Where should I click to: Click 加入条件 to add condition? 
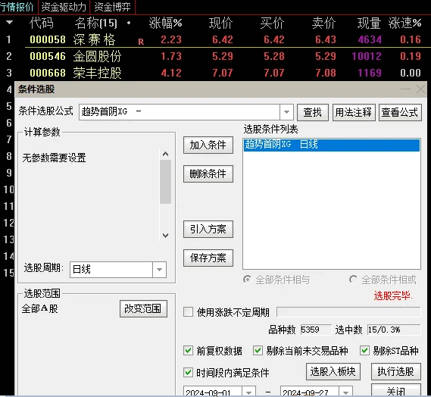coord(208,145)
